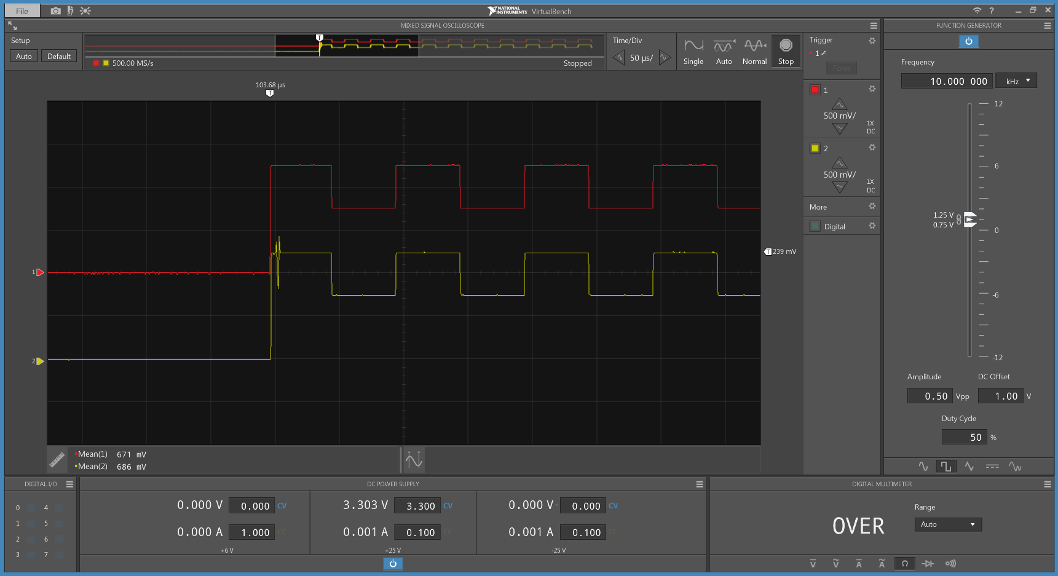The height and width of the screenshot is (576, 1058).
Task: Increase channel 1 volts per division
Action: [x=840, y=105]
